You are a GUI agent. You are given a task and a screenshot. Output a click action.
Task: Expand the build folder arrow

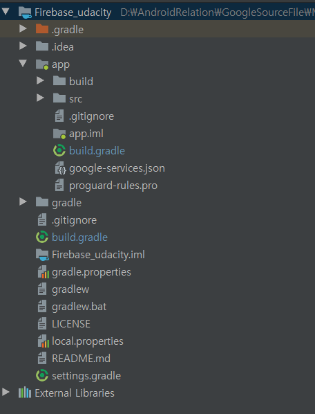pyautogui.click(x=40, y=80)
